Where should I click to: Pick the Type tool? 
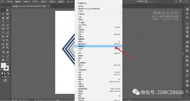[x=3, y=22]
